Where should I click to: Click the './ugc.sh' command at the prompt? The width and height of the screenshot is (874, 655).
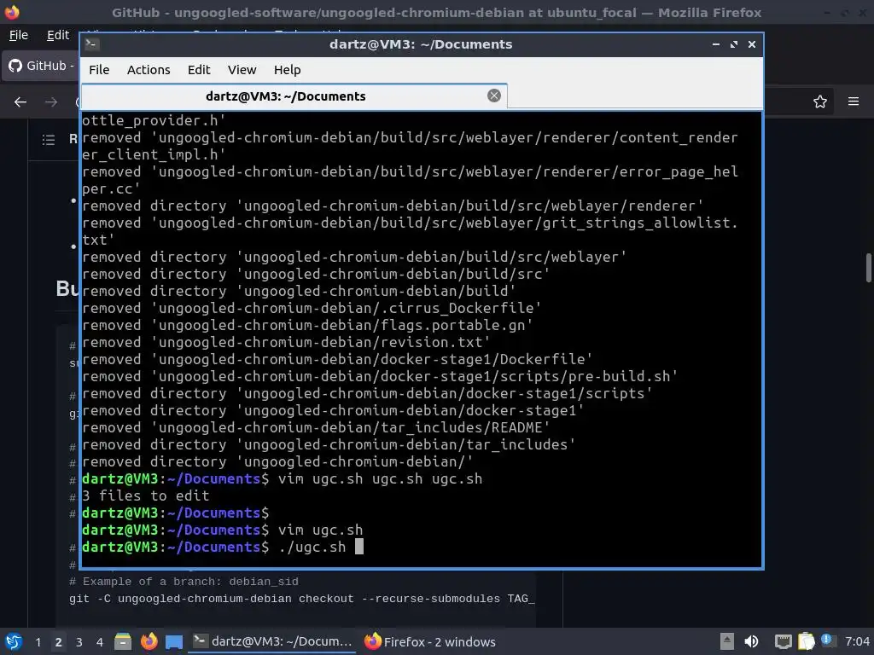point(312,547)
